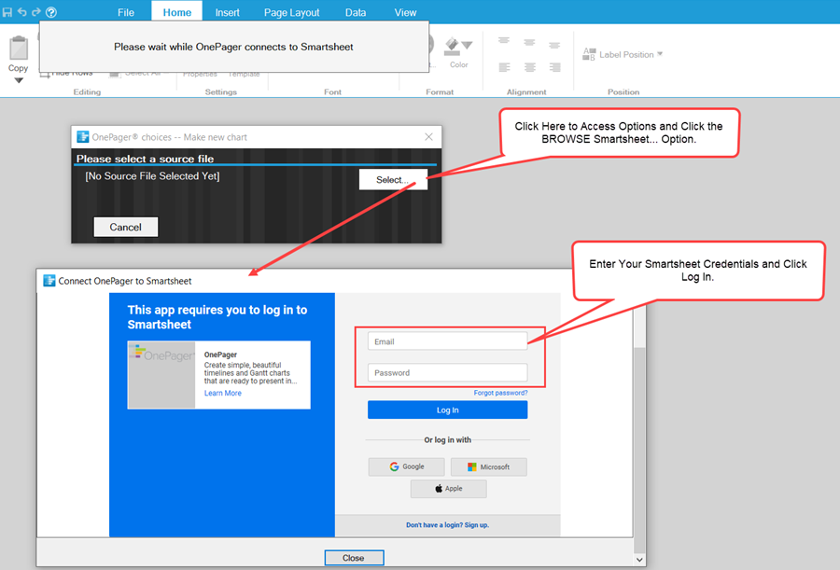Screen dimensions: 840x570
Task: Open the Data ribbon tab
Action: coord(356,12)
